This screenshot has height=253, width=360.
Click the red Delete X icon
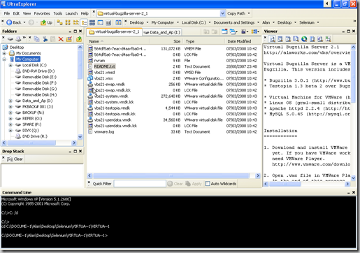[x=61, y=39]
